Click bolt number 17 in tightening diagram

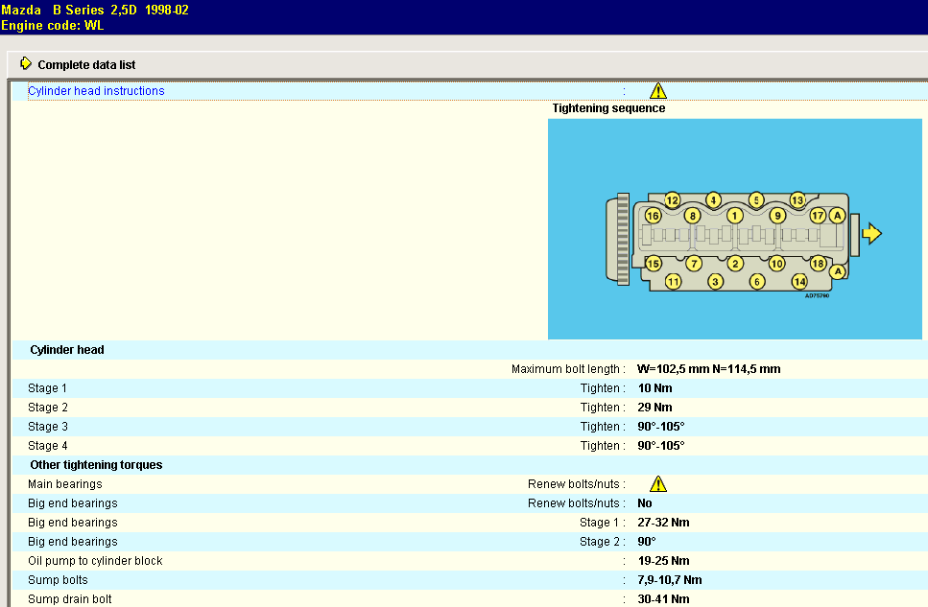coord(818,216)
